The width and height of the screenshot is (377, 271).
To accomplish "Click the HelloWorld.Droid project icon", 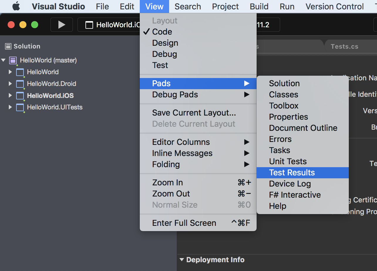I will (x=20, y=84).
